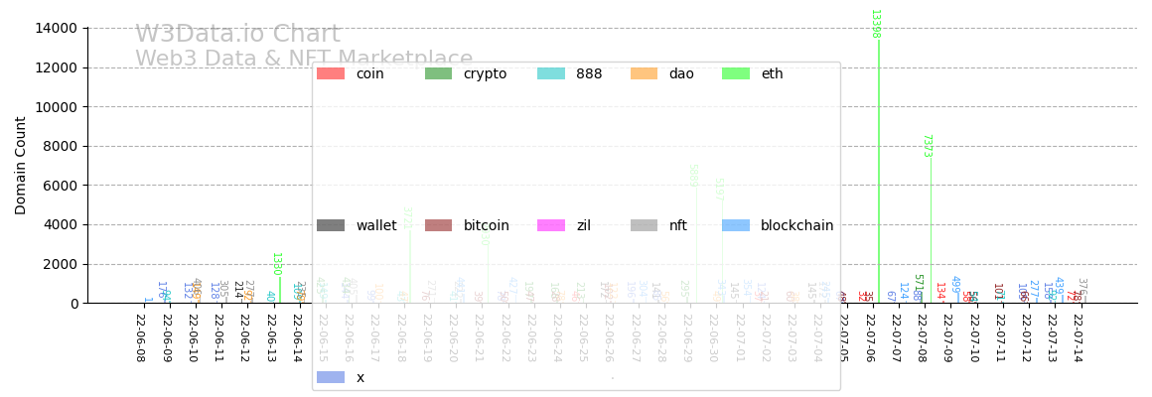This screenshot has height=397, width=1152.
Task: Toggle the bitcoin legend swatch
Action: [x=438, y=225]
